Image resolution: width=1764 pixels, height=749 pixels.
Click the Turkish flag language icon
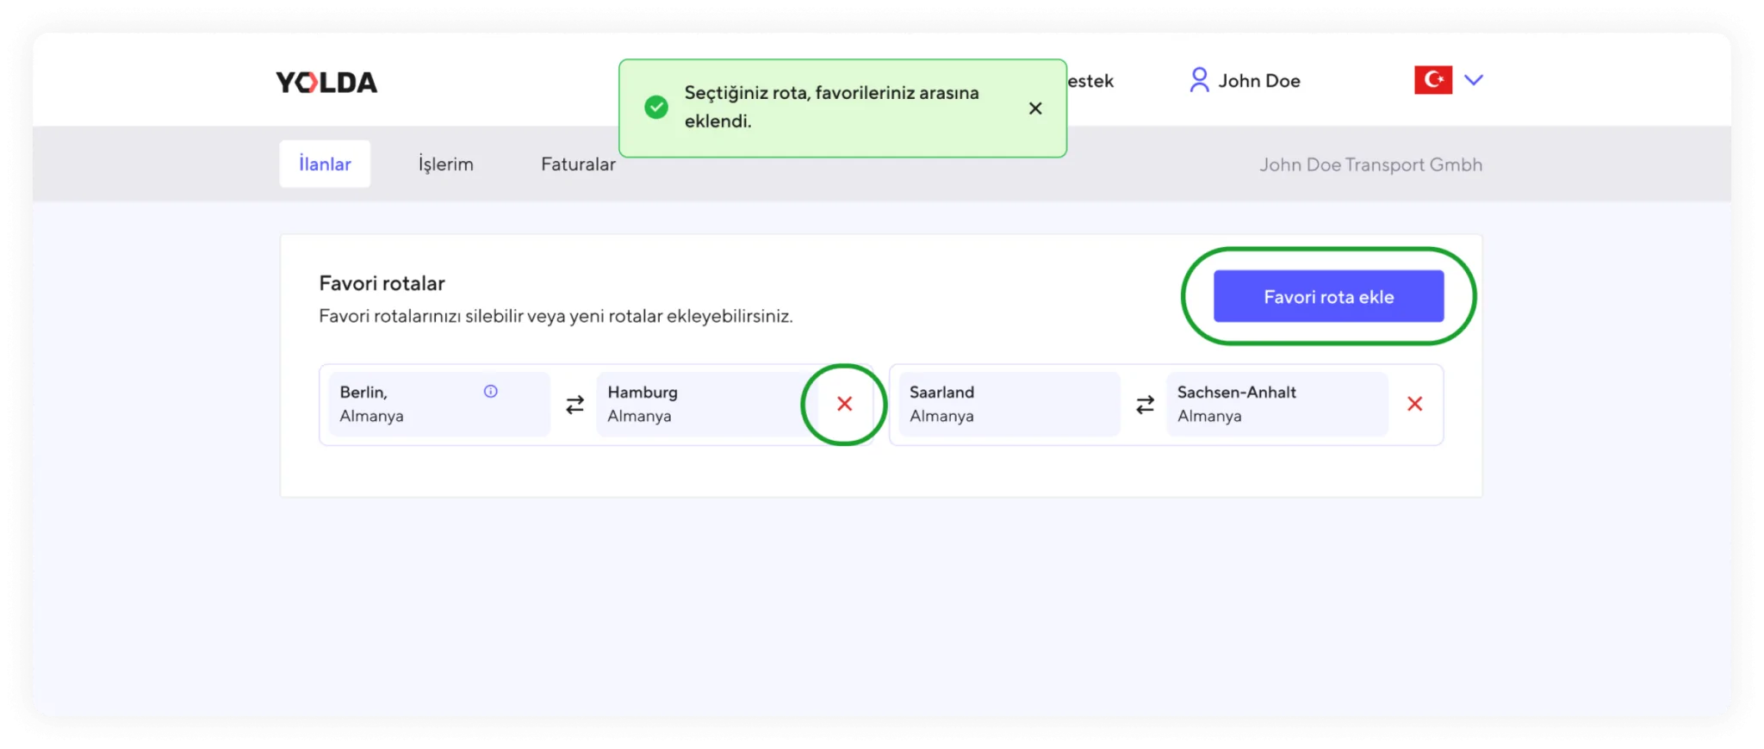coord(1433,80)
